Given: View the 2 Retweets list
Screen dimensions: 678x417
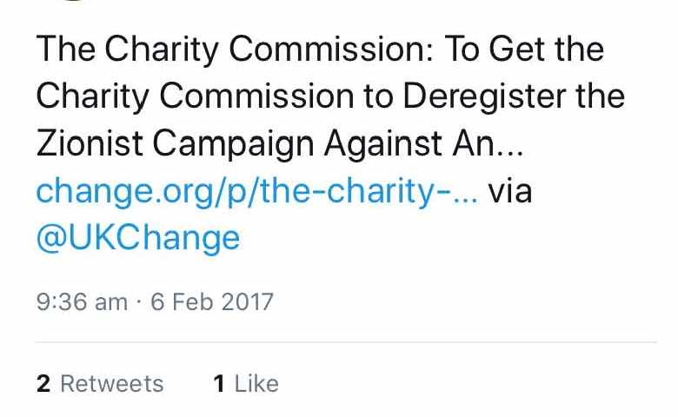Looking at the screenshot, I should point(100,384).
